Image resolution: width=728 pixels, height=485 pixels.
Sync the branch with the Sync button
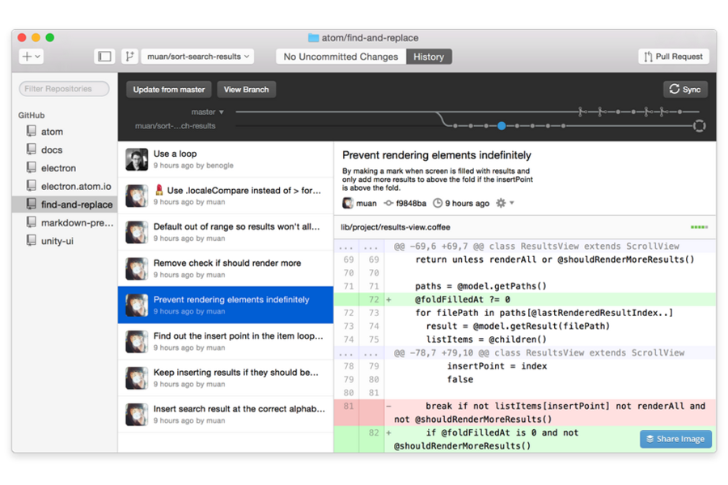click(x=685, y=90)
